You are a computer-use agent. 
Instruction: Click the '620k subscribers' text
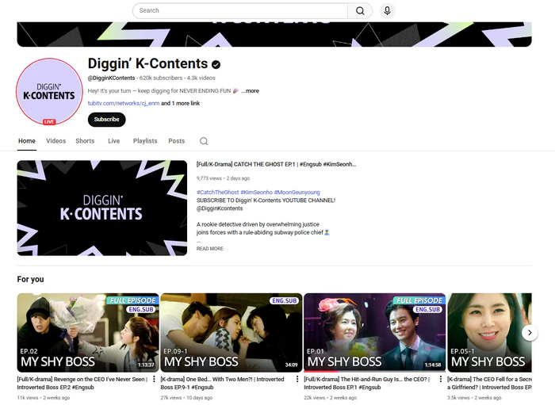point(161,78)
